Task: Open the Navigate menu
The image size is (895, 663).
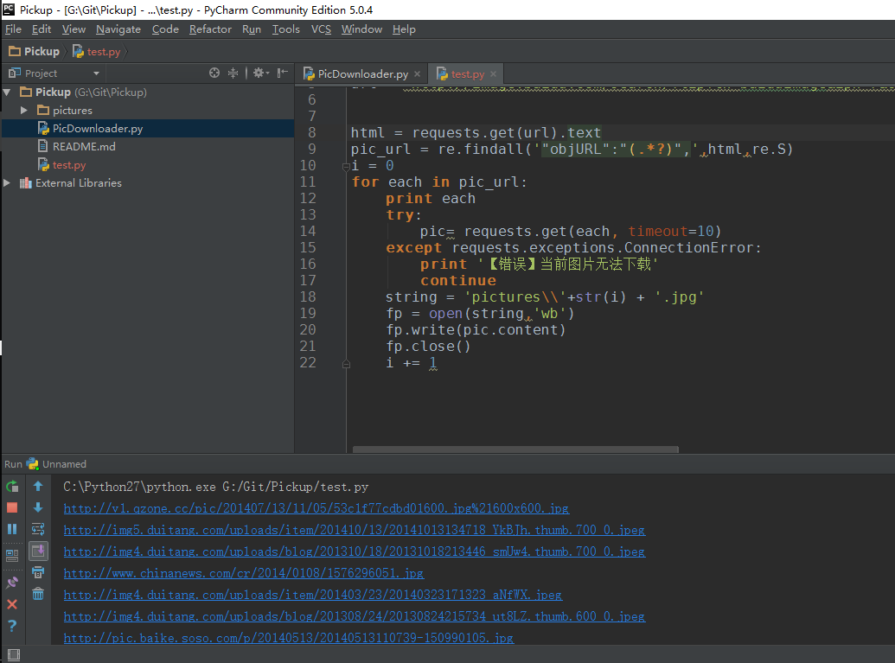Action: [118, 29]
